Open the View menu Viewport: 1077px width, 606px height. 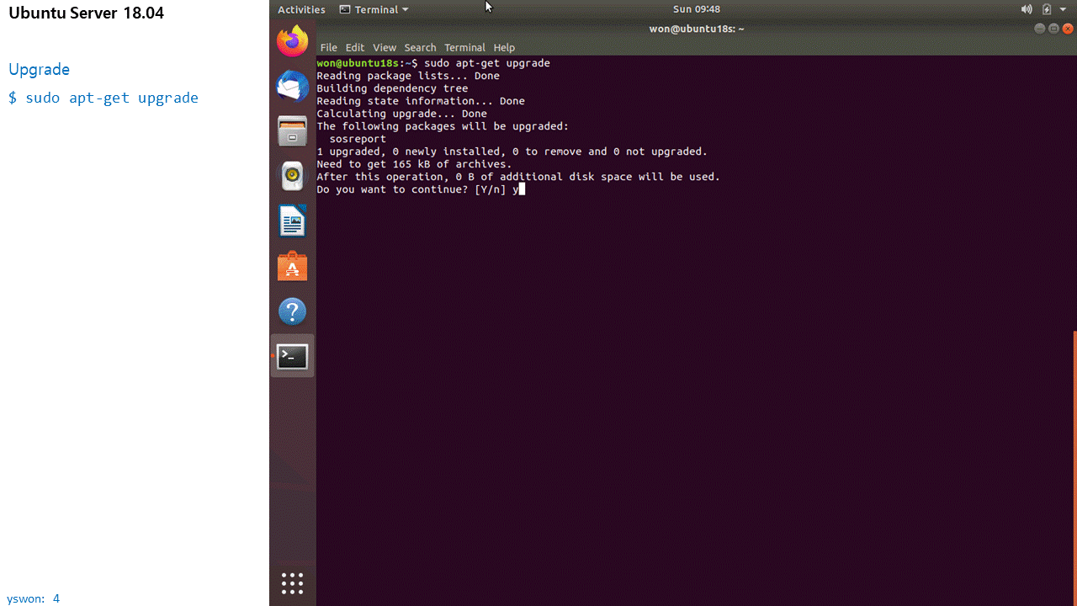pos(385,48)
